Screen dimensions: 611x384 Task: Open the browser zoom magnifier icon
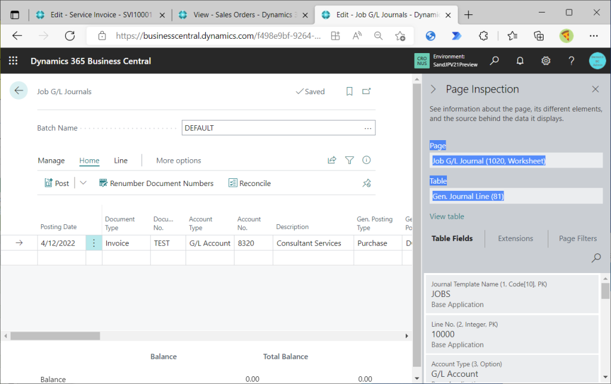378,36
